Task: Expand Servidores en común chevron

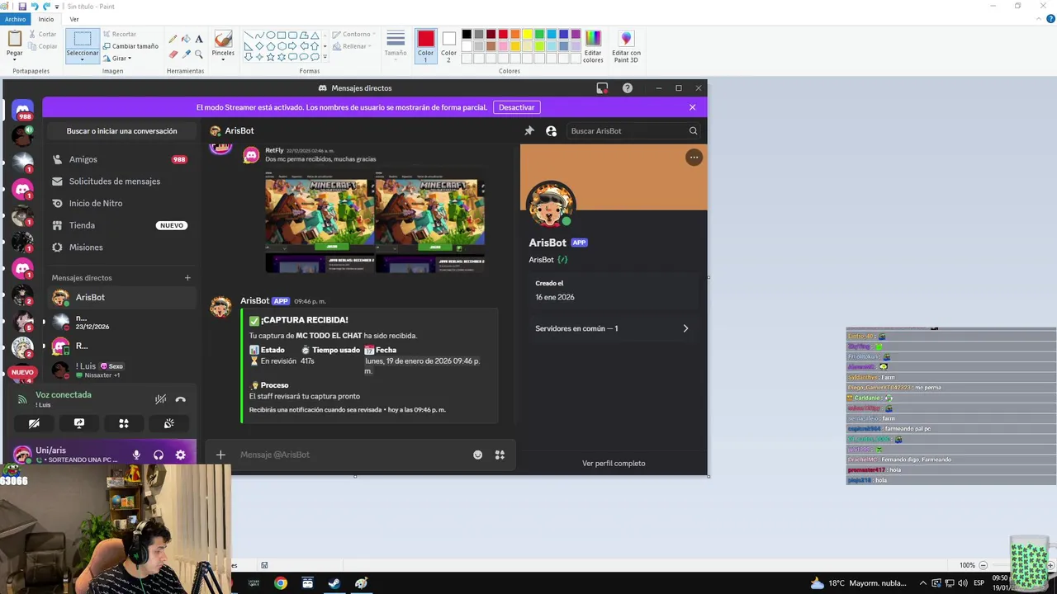Action: [685, 328]
